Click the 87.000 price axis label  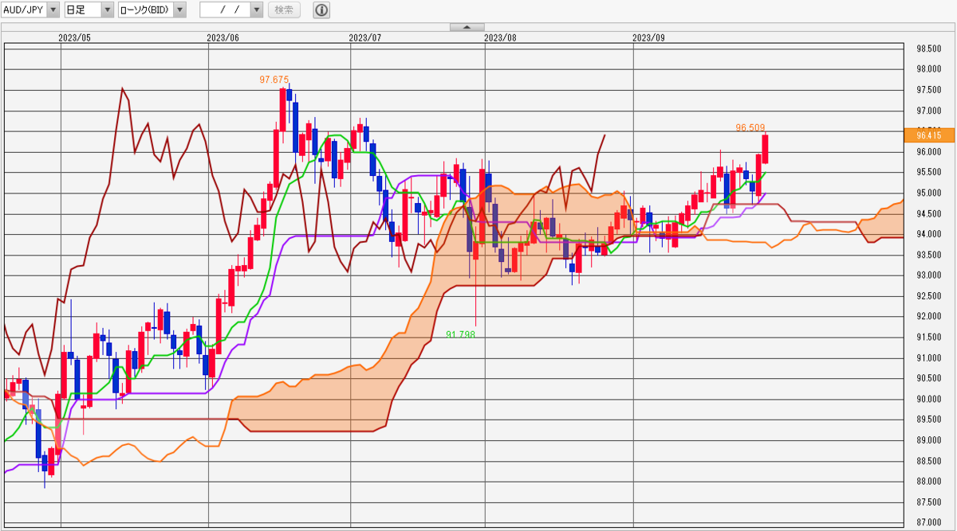point(929,522)
